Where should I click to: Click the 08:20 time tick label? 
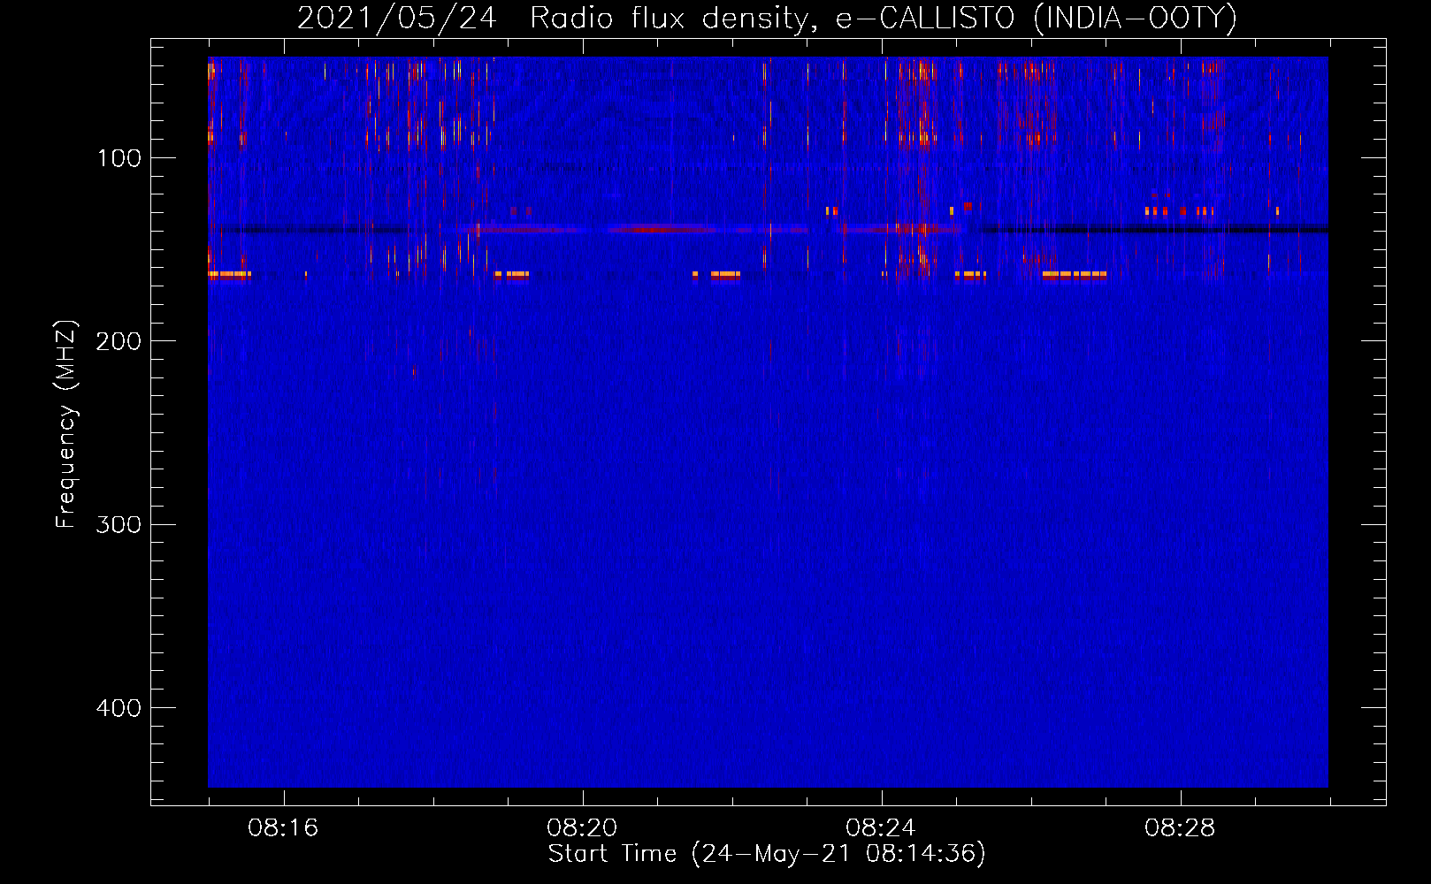[x=582, y=828]
